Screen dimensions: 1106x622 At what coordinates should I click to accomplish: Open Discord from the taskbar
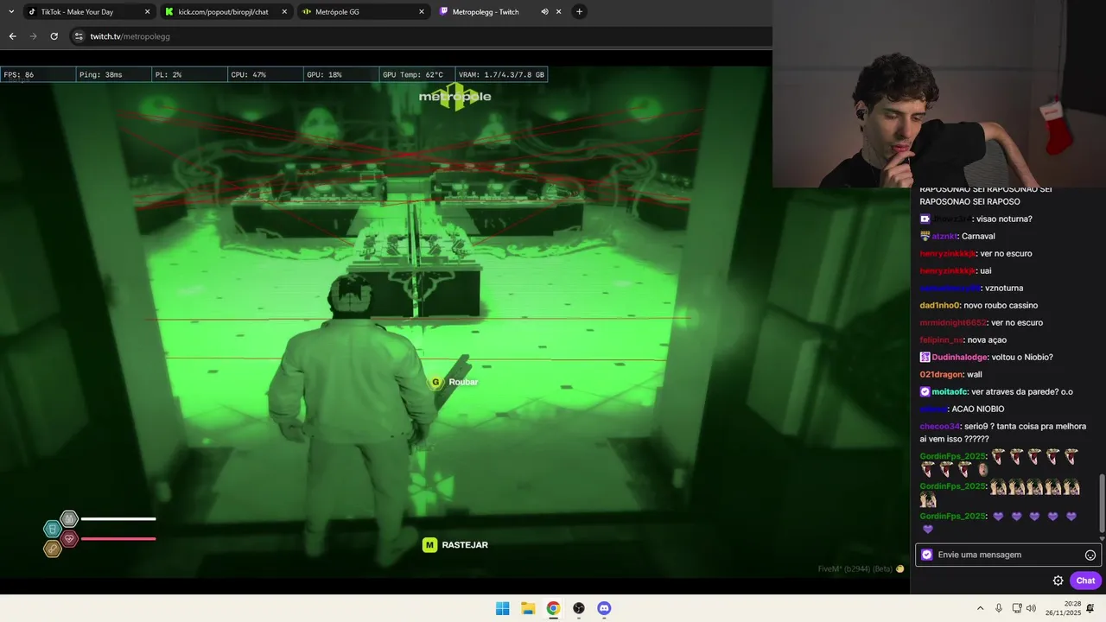point(604,608)
